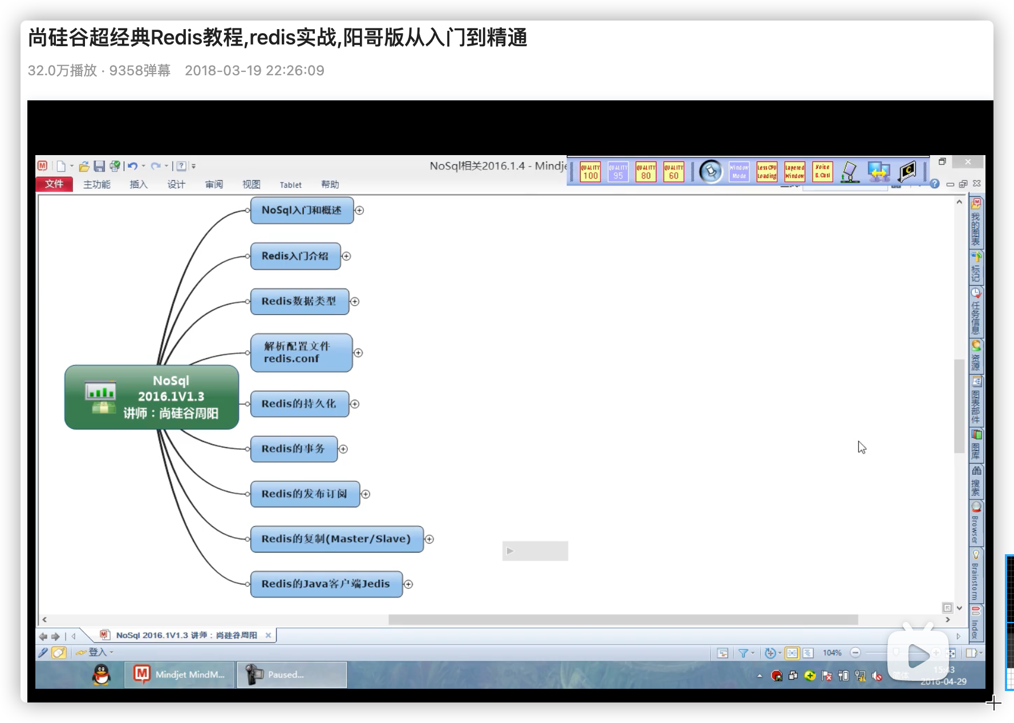Image resolution: width=1014 pixels, height=723 pixels.
Task: Expand the Redis数据类型 topic node
Action: point(355,302)
